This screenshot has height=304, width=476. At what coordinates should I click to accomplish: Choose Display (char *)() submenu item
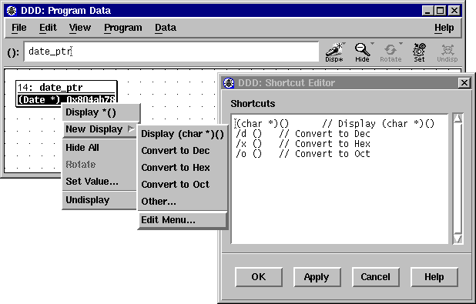click(x=183, y=134)
